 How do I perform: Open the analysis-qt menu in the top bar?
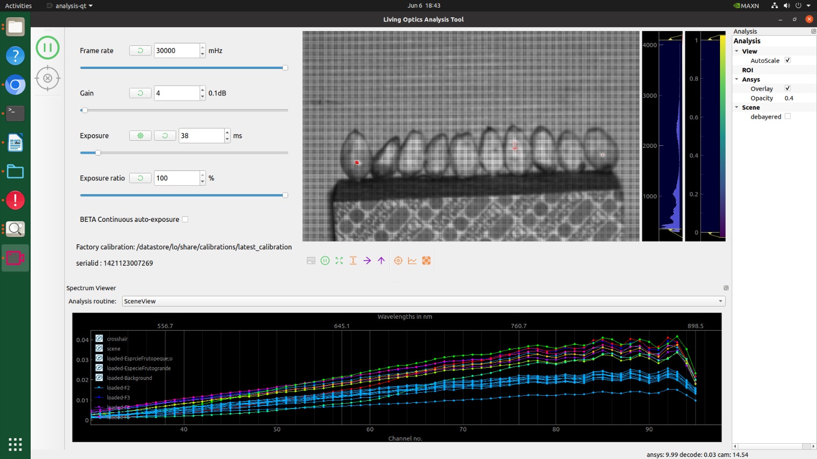69,6
